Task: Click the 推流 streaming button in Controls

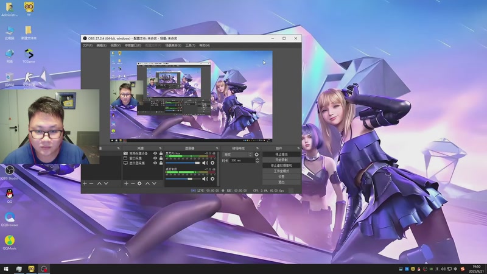Action: [x=281, y=155]
